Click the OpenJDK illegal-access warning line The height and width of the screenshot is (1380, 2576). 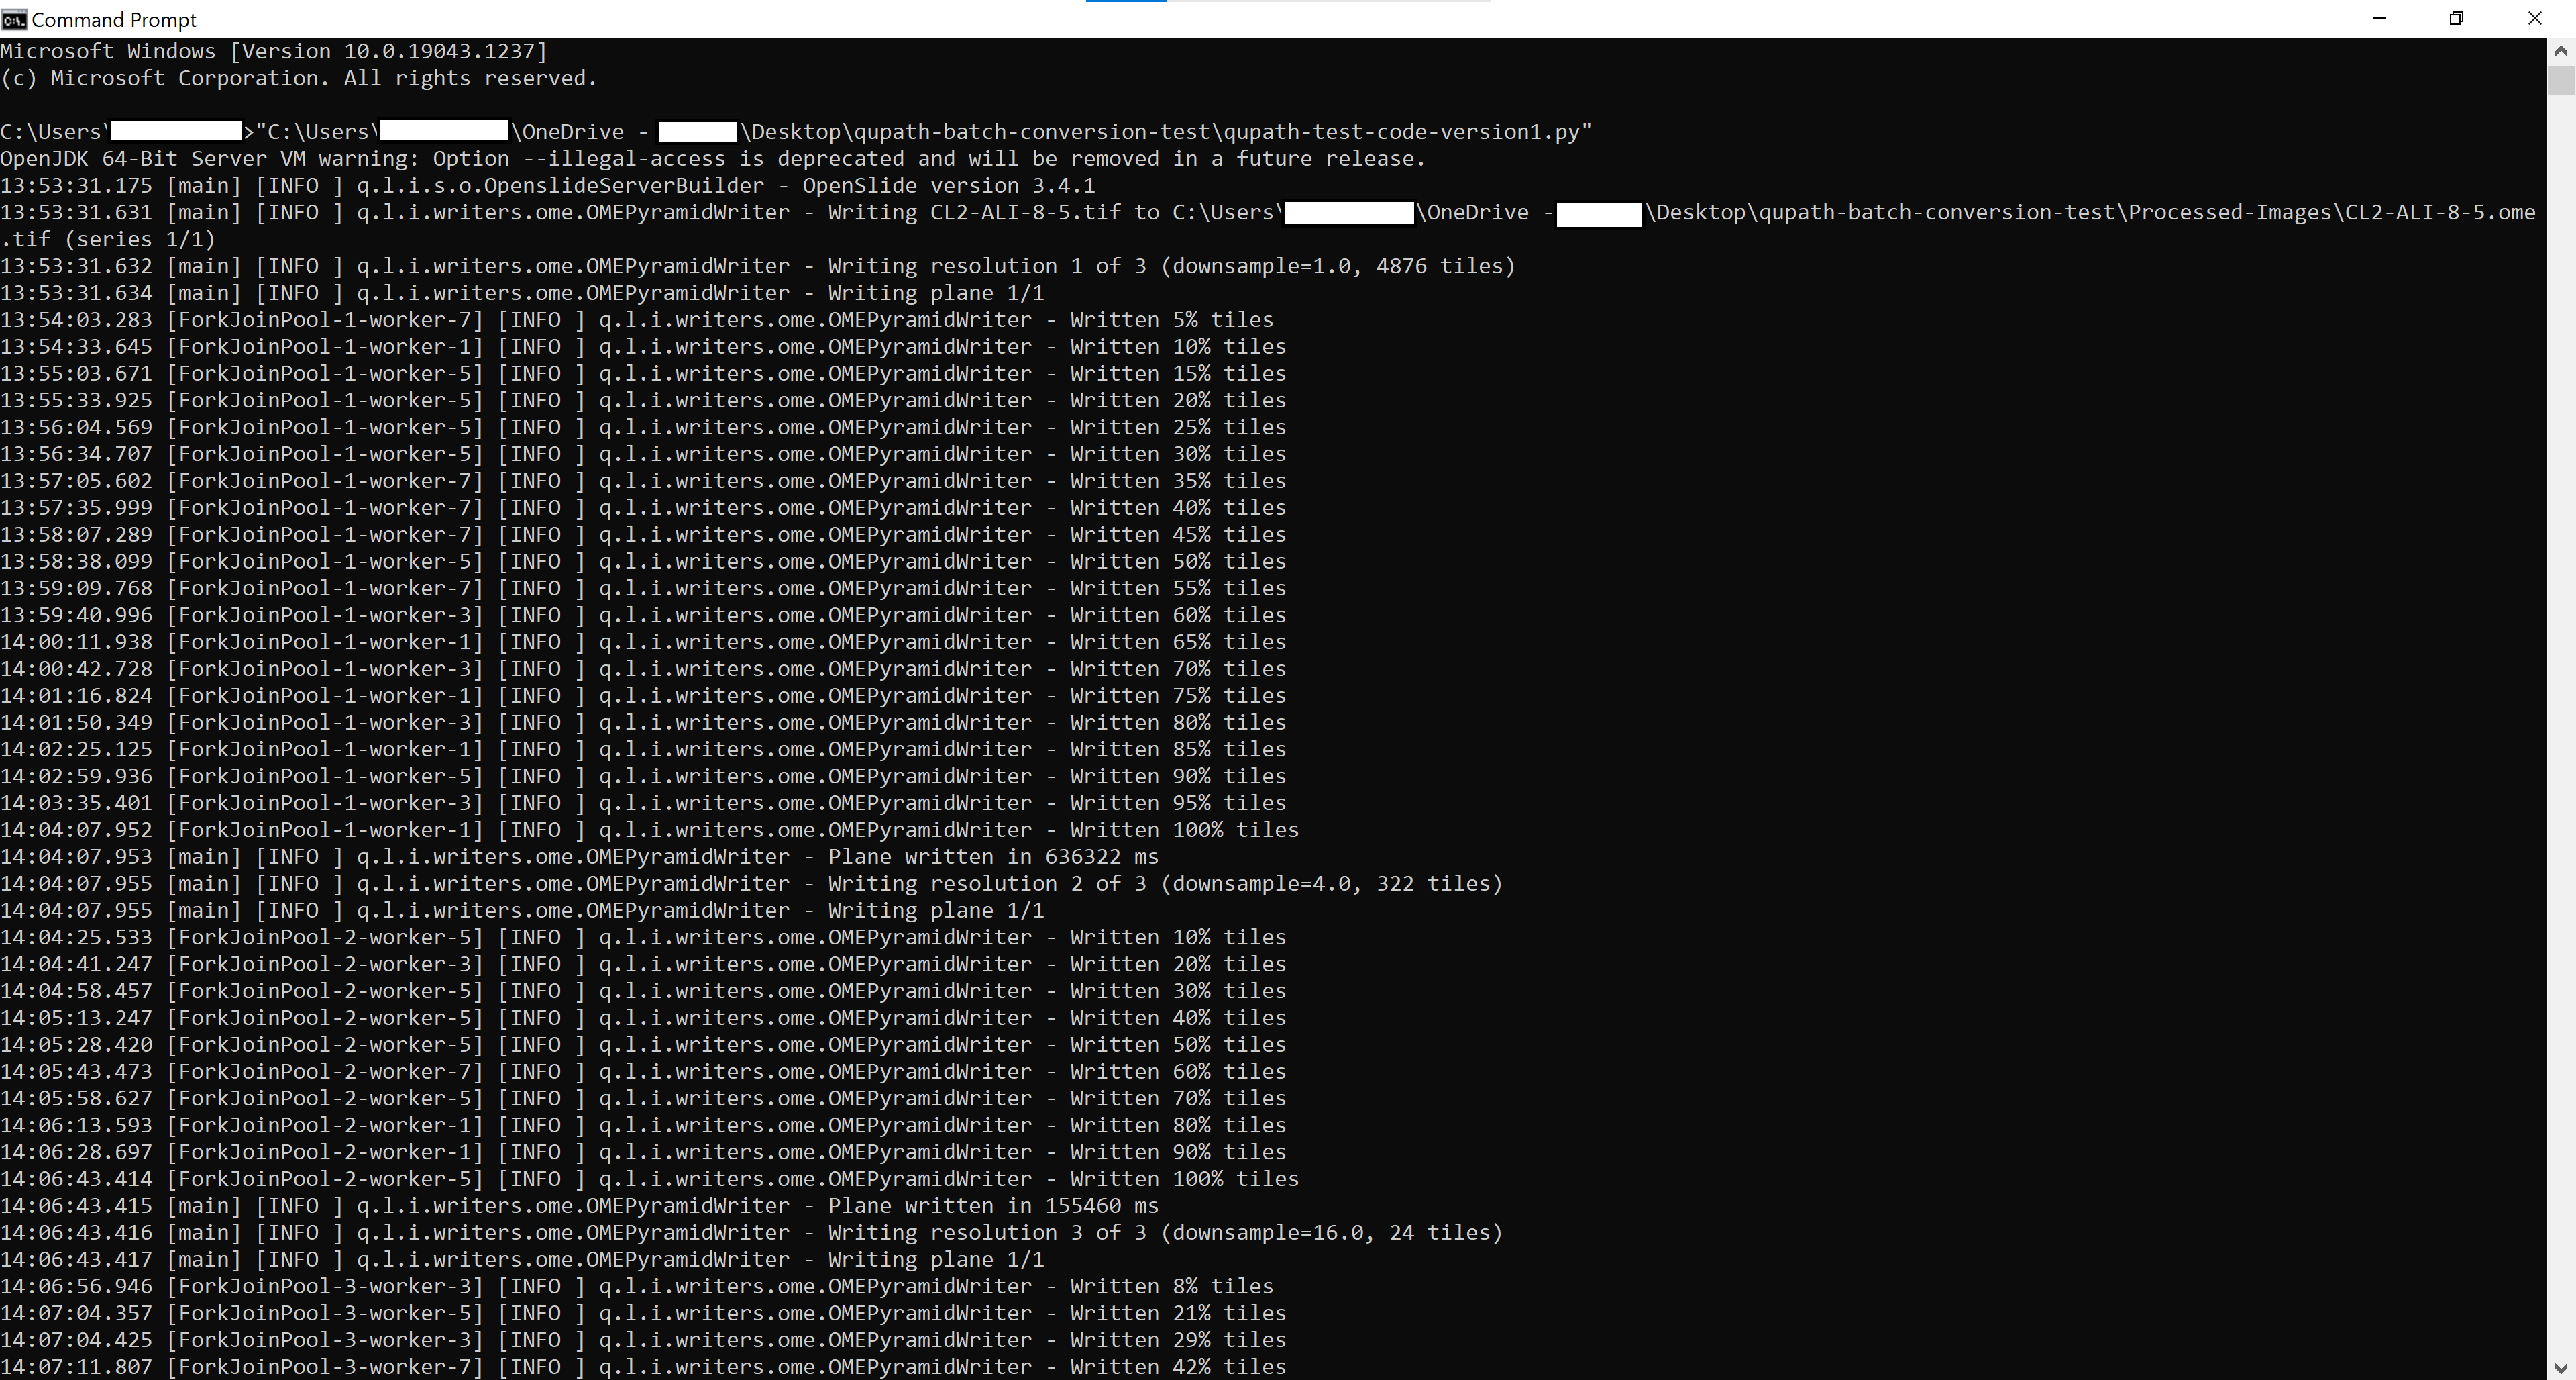(712, 158)
